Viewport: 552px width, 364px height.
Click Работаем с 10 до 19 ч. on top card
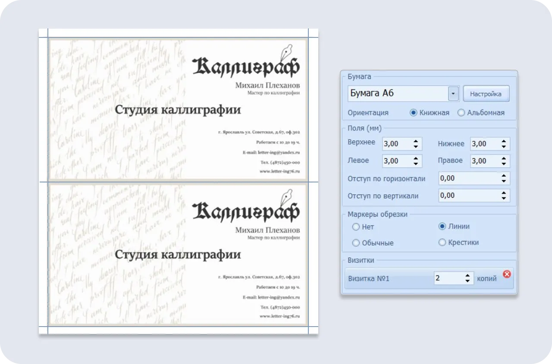click(x=278, y=142)
